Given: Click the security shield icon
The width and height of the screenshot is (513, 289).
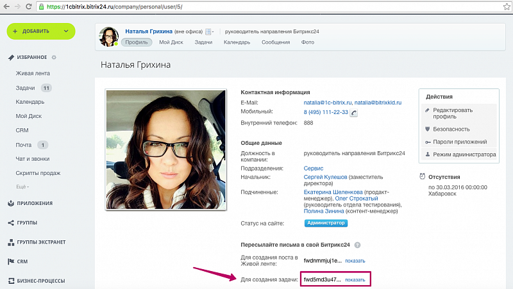Looking at the screenshot, I should point(427,129).
